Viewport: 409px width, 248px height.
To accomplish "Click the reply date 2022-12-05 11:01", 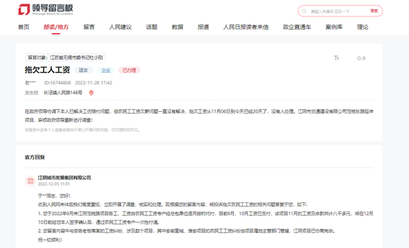I will tap(54, 184).
